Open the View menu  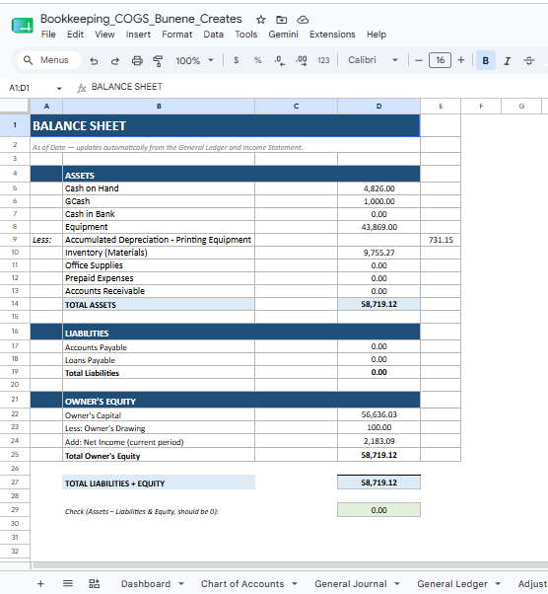pyautogui.click(x=104, y=35)
